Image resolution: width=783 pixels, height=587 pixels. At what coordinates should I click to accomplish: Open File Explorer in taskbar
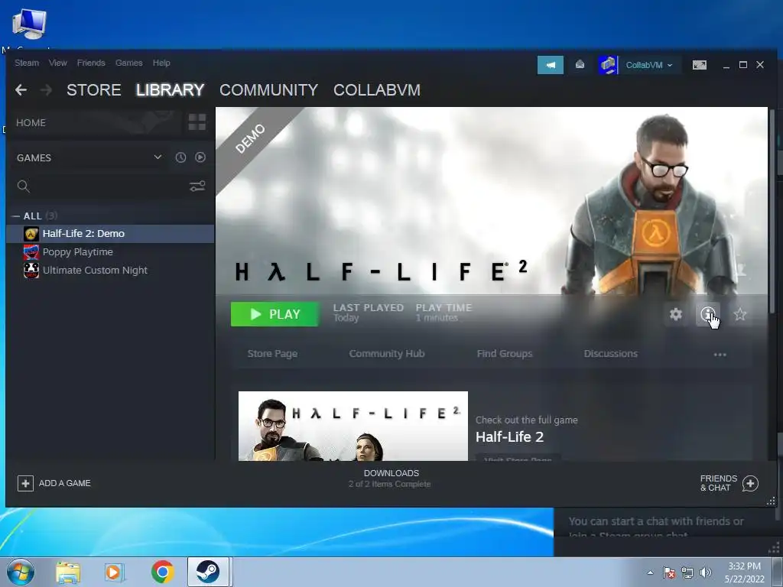67,572
